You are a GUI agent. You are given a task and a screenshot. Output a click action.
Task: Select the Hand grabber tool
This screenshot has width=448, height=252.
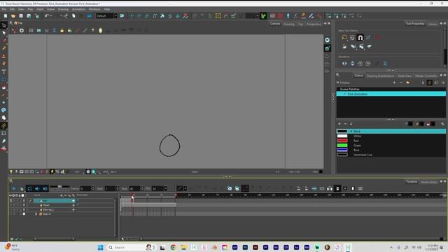[x=3, y=118]
